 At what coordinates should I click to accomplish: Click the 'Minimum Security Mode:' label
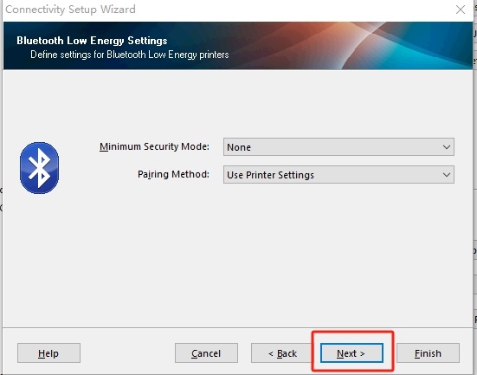coord(154,146)
